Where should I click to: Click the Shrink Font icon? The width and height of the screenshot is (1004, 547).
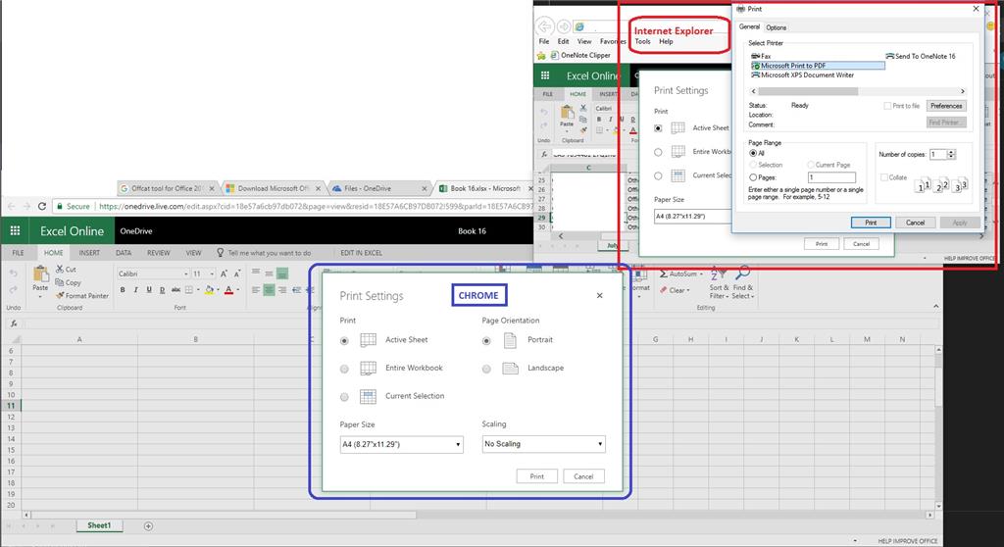[x=237, y=273]
